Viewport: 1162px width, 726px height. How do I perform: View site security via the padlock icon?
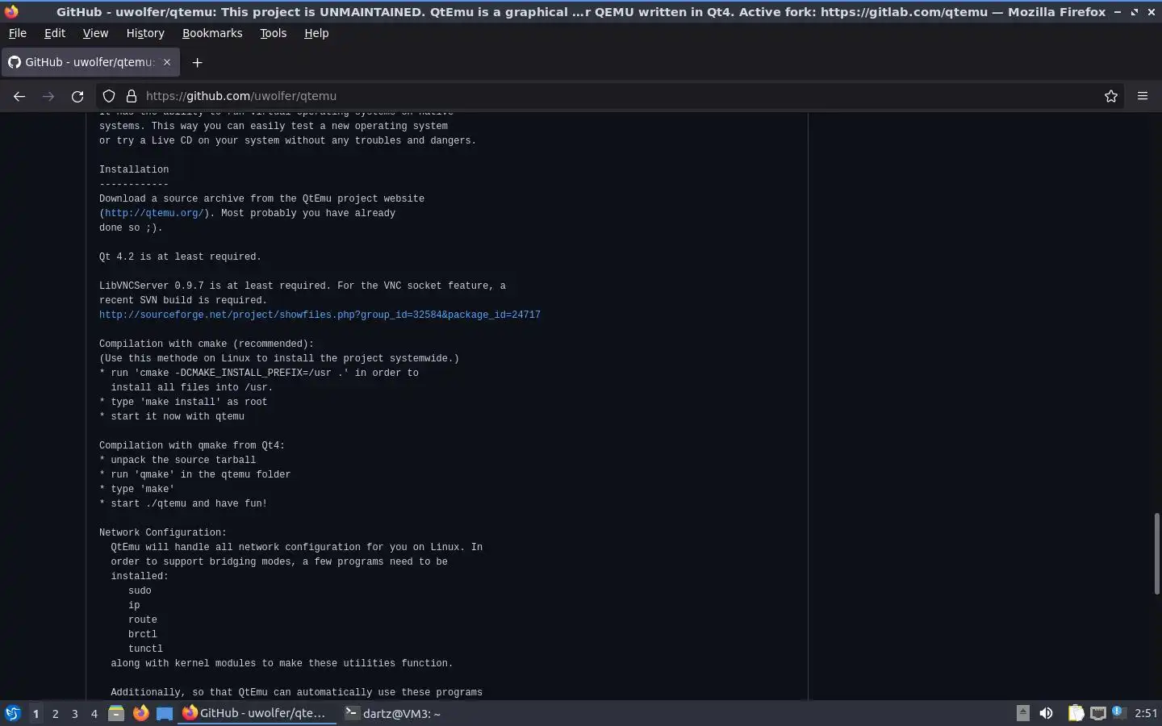point(132,96)
